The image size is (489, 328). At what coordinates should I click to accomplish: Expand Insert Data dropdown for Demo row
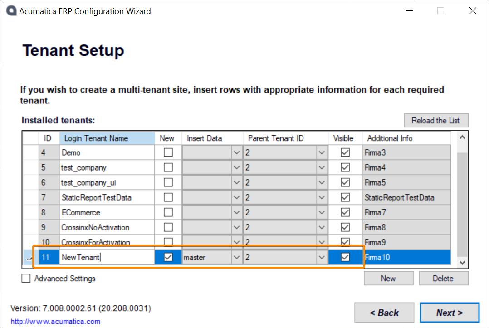pos(236,152)
